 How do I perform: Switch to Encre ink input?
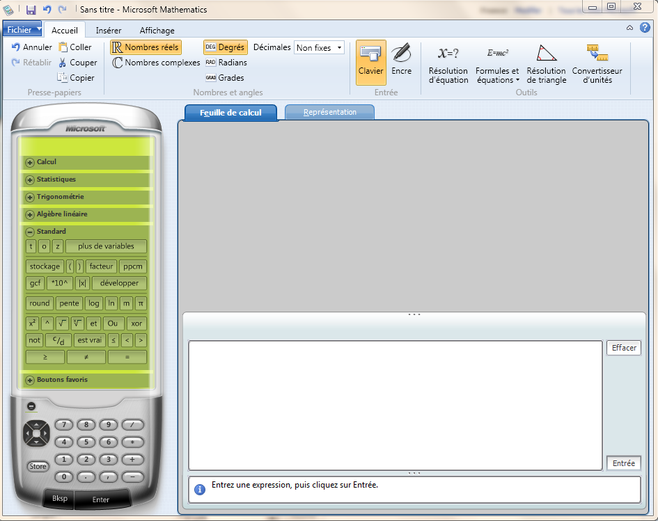[402, 62]
